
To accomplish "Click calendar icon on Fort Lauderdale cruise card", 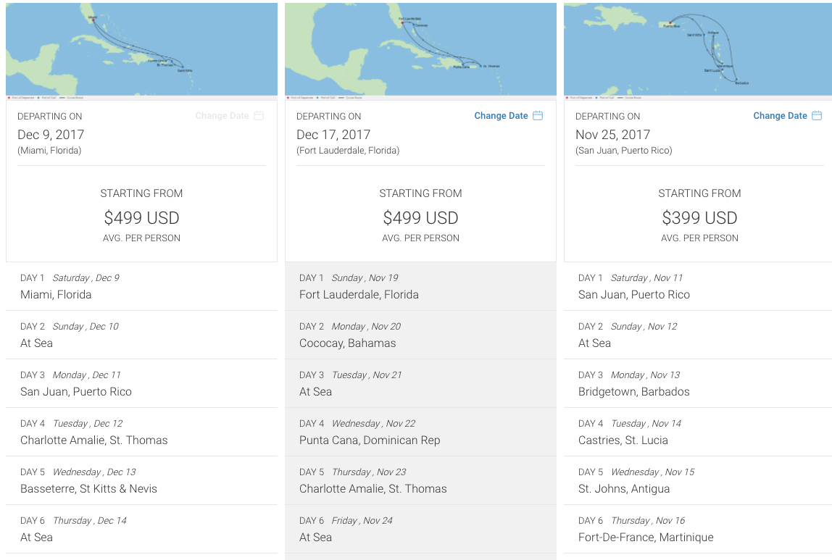I will coord(538,116).
